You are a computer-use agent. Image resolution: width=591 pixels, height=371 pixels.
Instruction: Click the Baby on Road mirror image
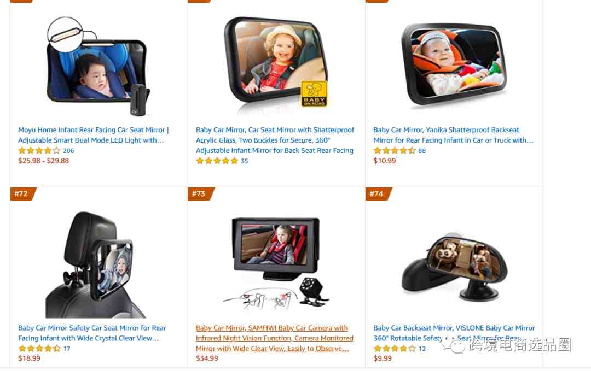pyautogui.click(x=276, y=62)
